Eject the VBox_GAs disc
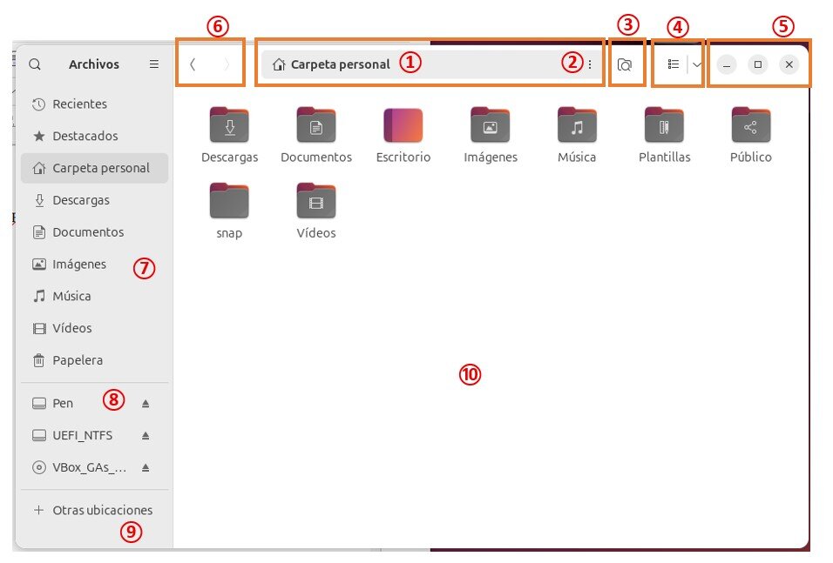The image size is (833, 563). click(x=146, y=467)
